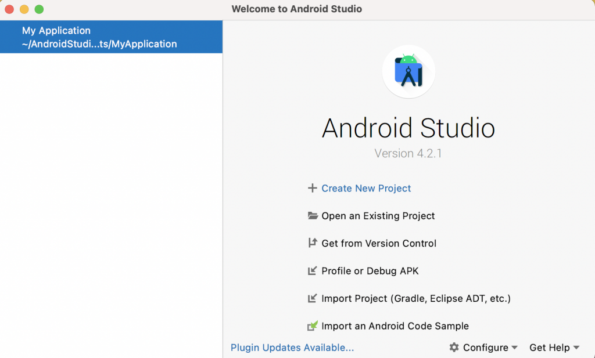Image resolution: width=595 pixels, height=358 pixels.
Task: Click the Create New Project plus icon
Action: point(312,188)
